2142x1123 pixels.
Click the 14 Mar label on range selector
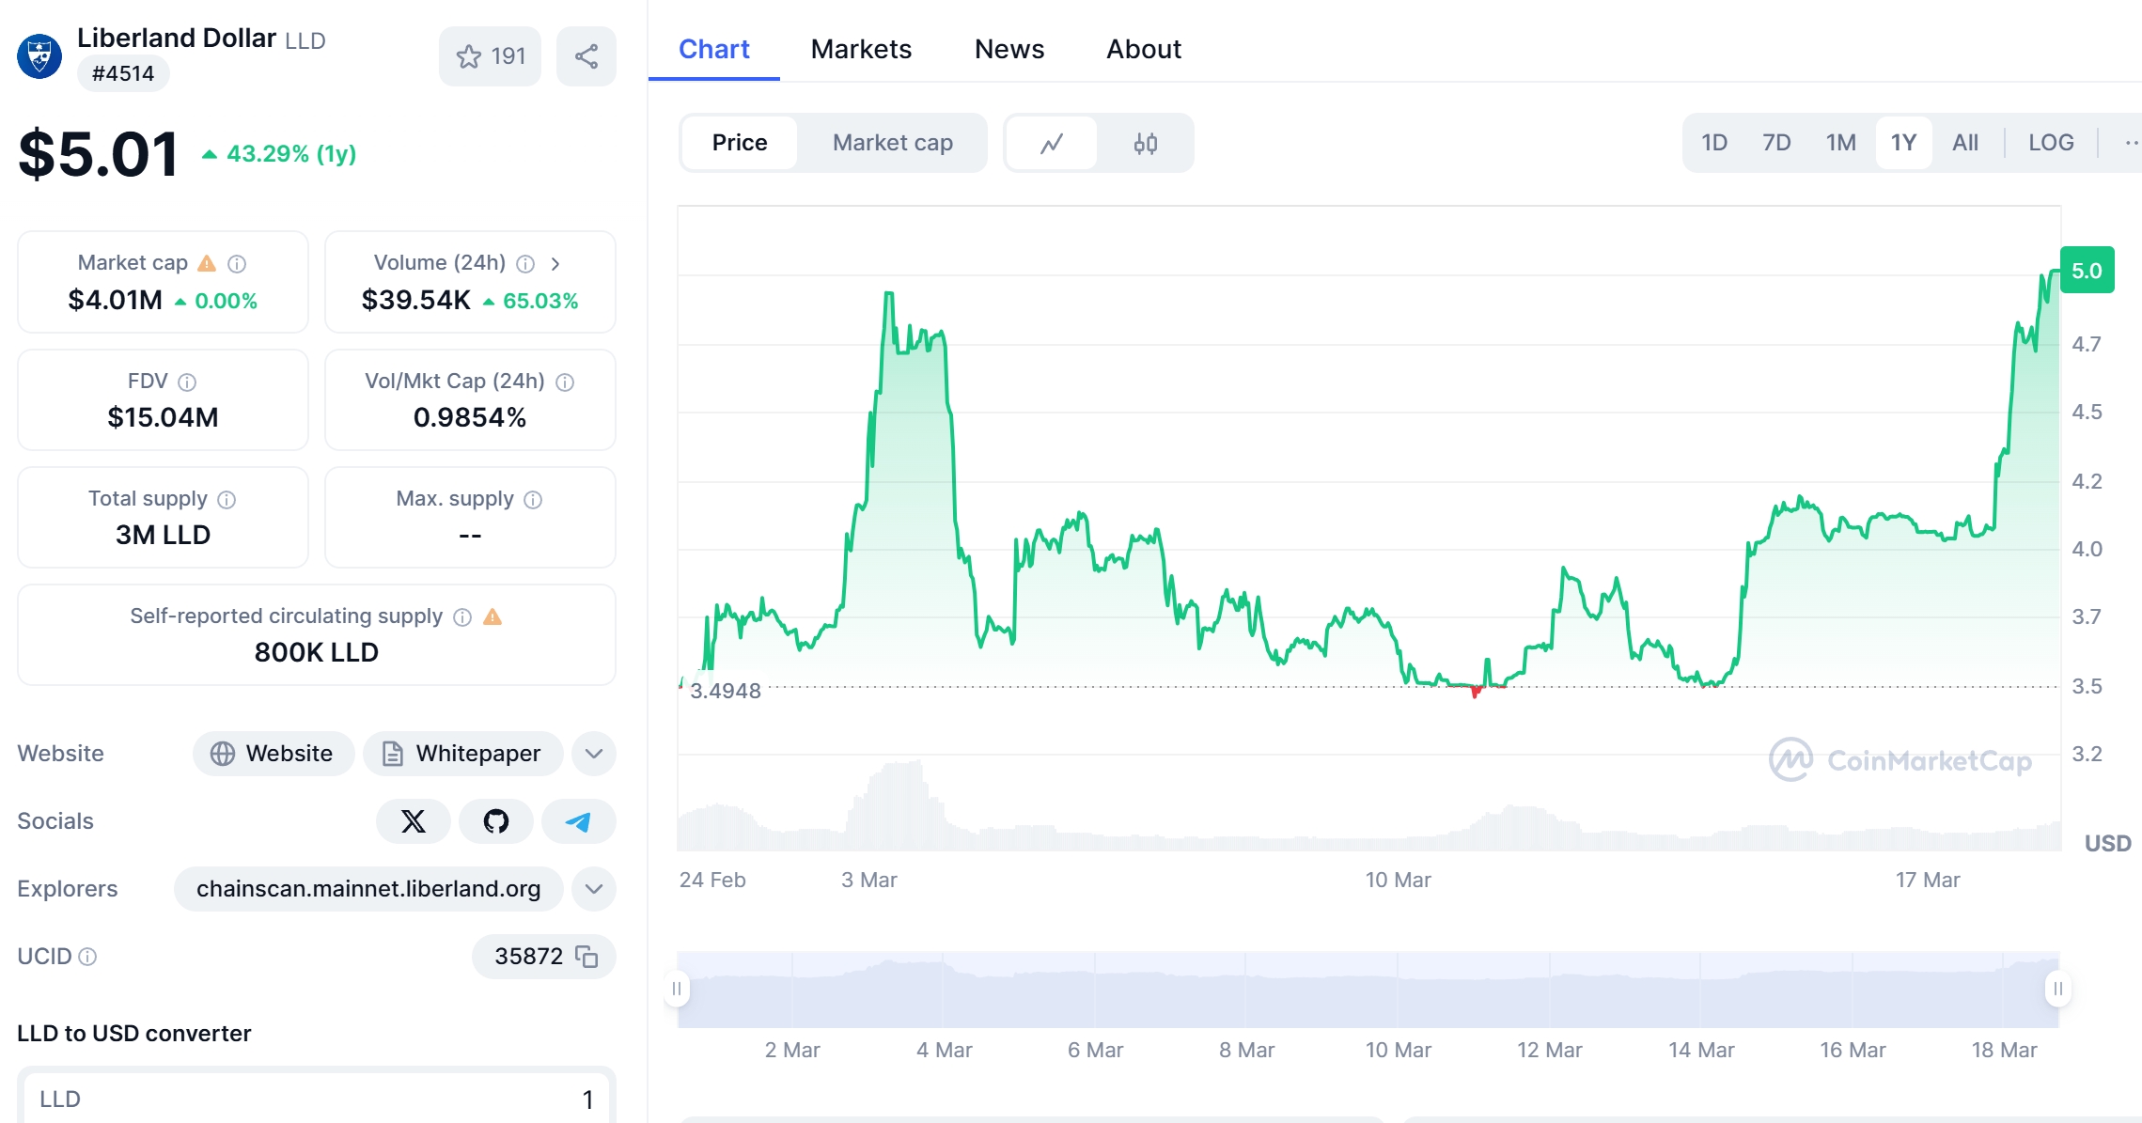click(x=1701, y=1050)
